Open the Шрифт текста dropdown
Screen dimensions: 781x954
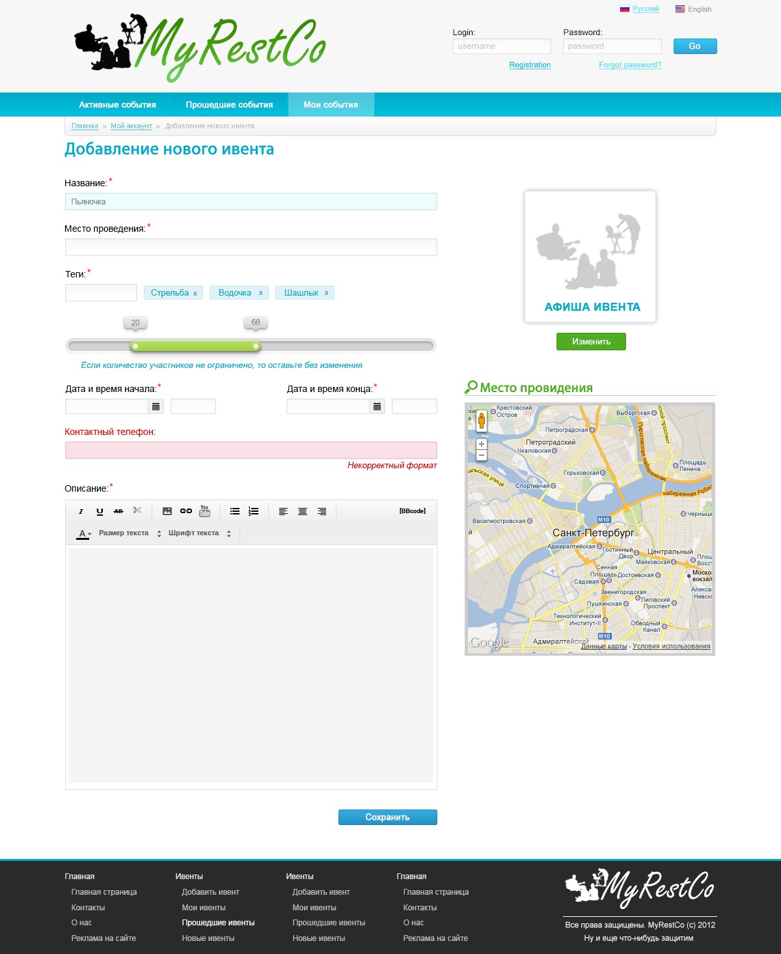200,533
